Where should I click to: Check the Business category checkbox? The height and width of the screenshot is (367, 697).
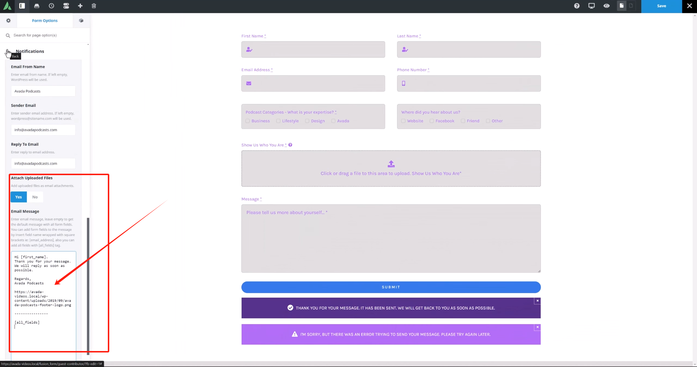(x=248, y=121)
